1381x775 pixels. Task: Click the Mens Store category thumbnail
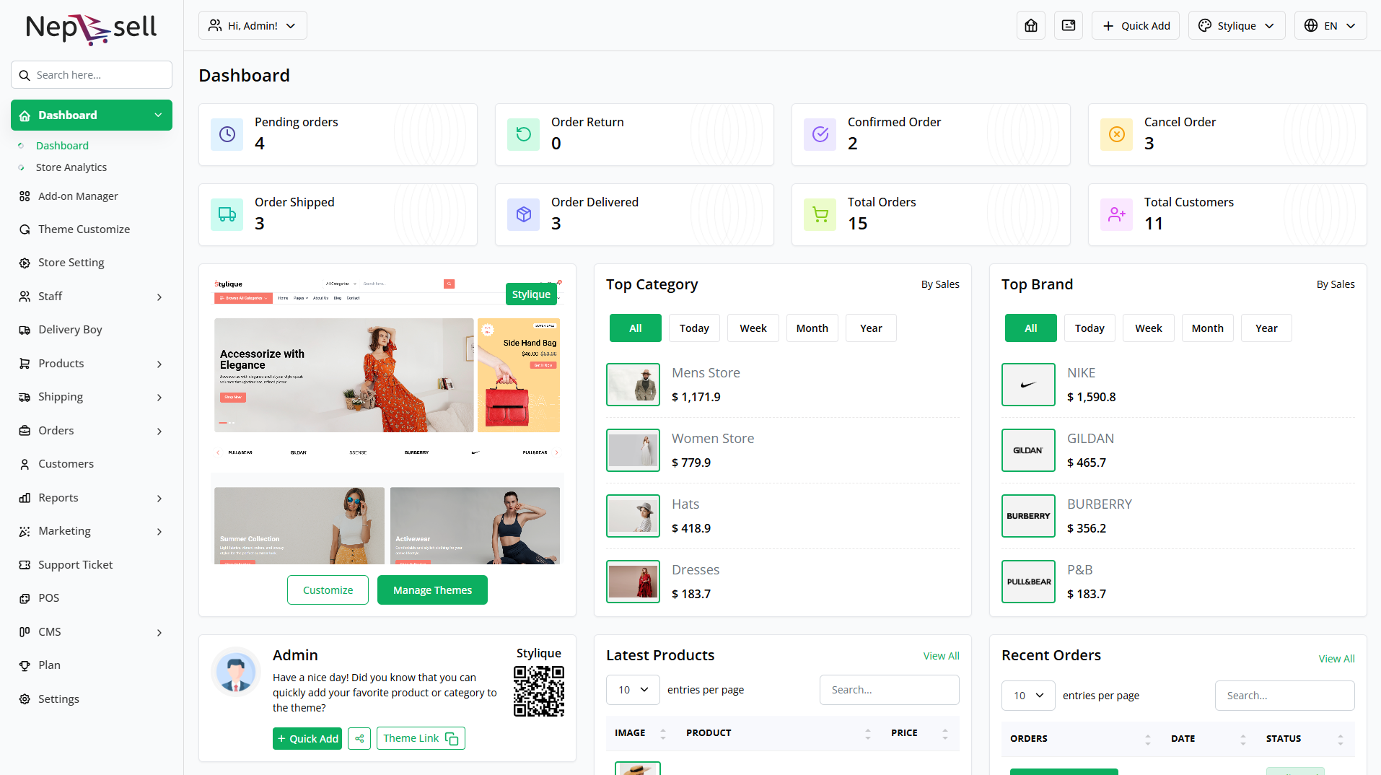pos(633,385)
